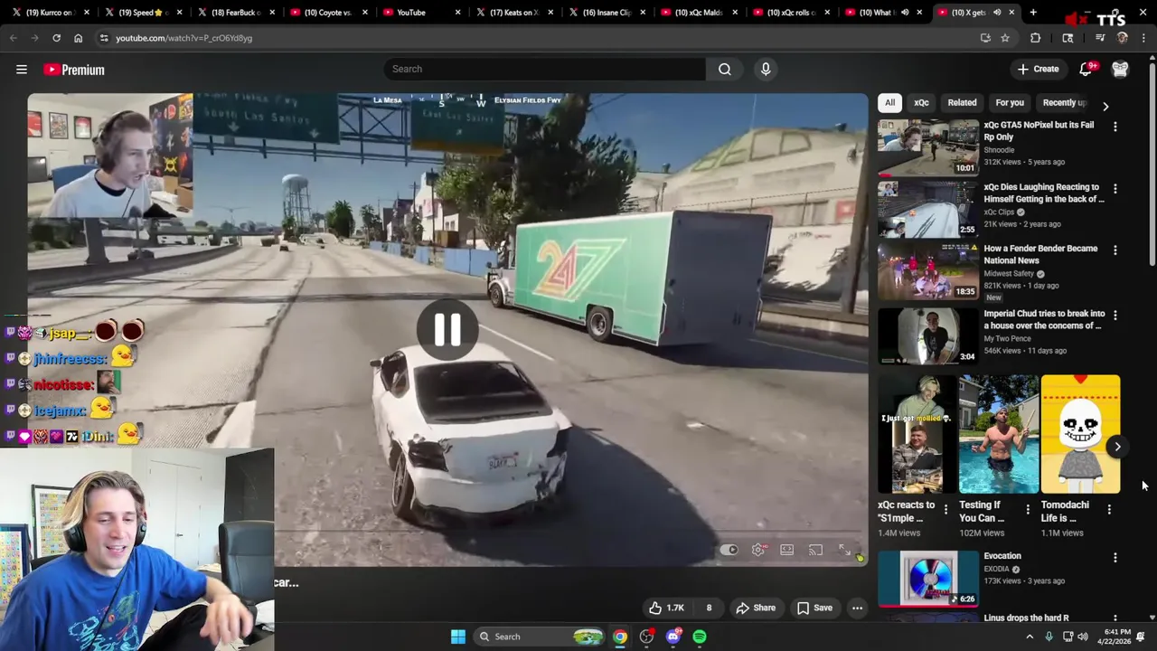Select the Related filter chip
The height and width of the screenshot is (651, 1157).
coord(962,102)
